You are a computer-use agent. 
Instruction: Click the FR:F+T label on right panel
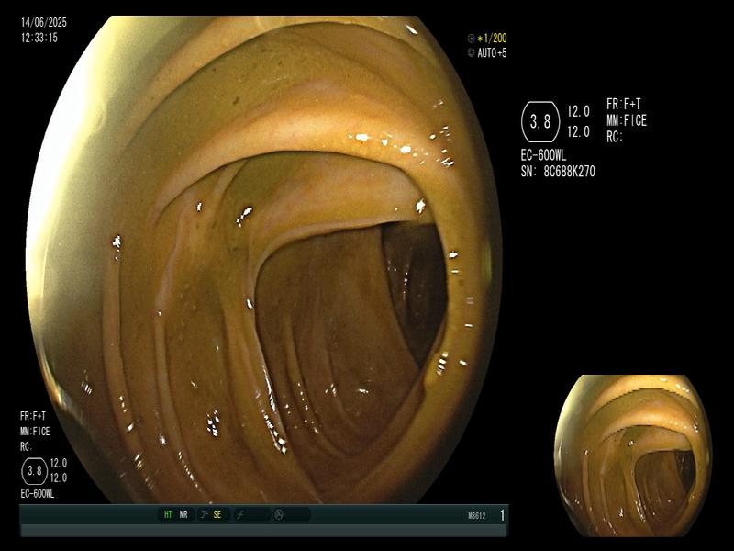pyautogui.click(x=624, y=104)
